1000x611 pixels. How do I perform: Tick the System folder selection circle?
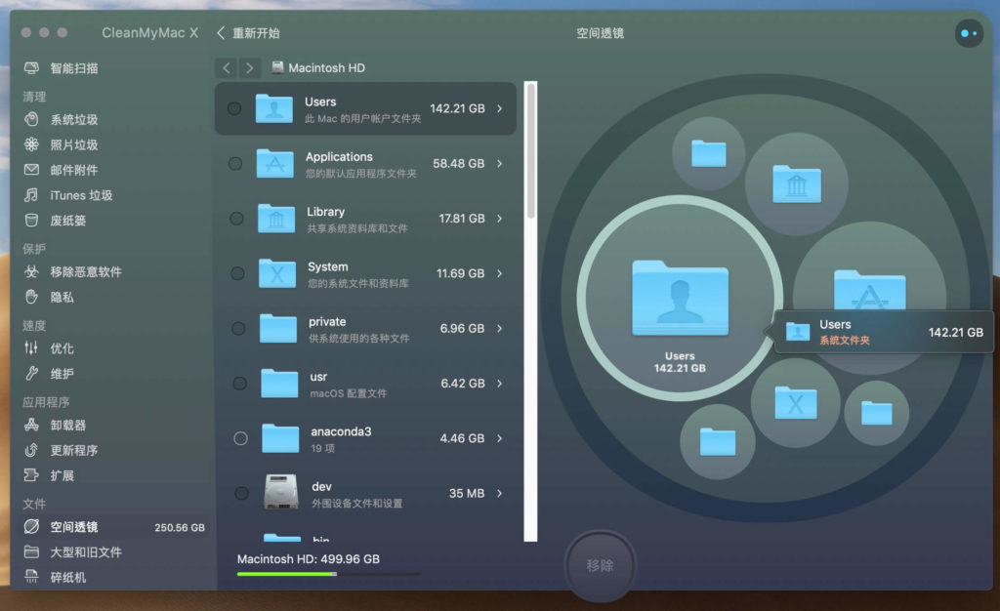point(237,273)
